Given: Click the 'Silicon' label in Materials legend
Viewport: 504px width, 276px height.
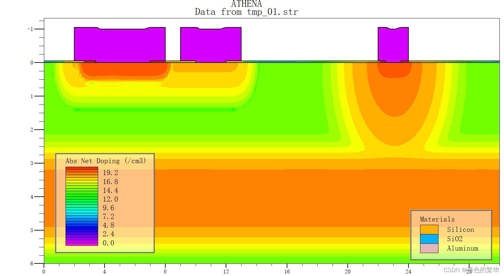Looking at the screenshot, I should point(460,230).
